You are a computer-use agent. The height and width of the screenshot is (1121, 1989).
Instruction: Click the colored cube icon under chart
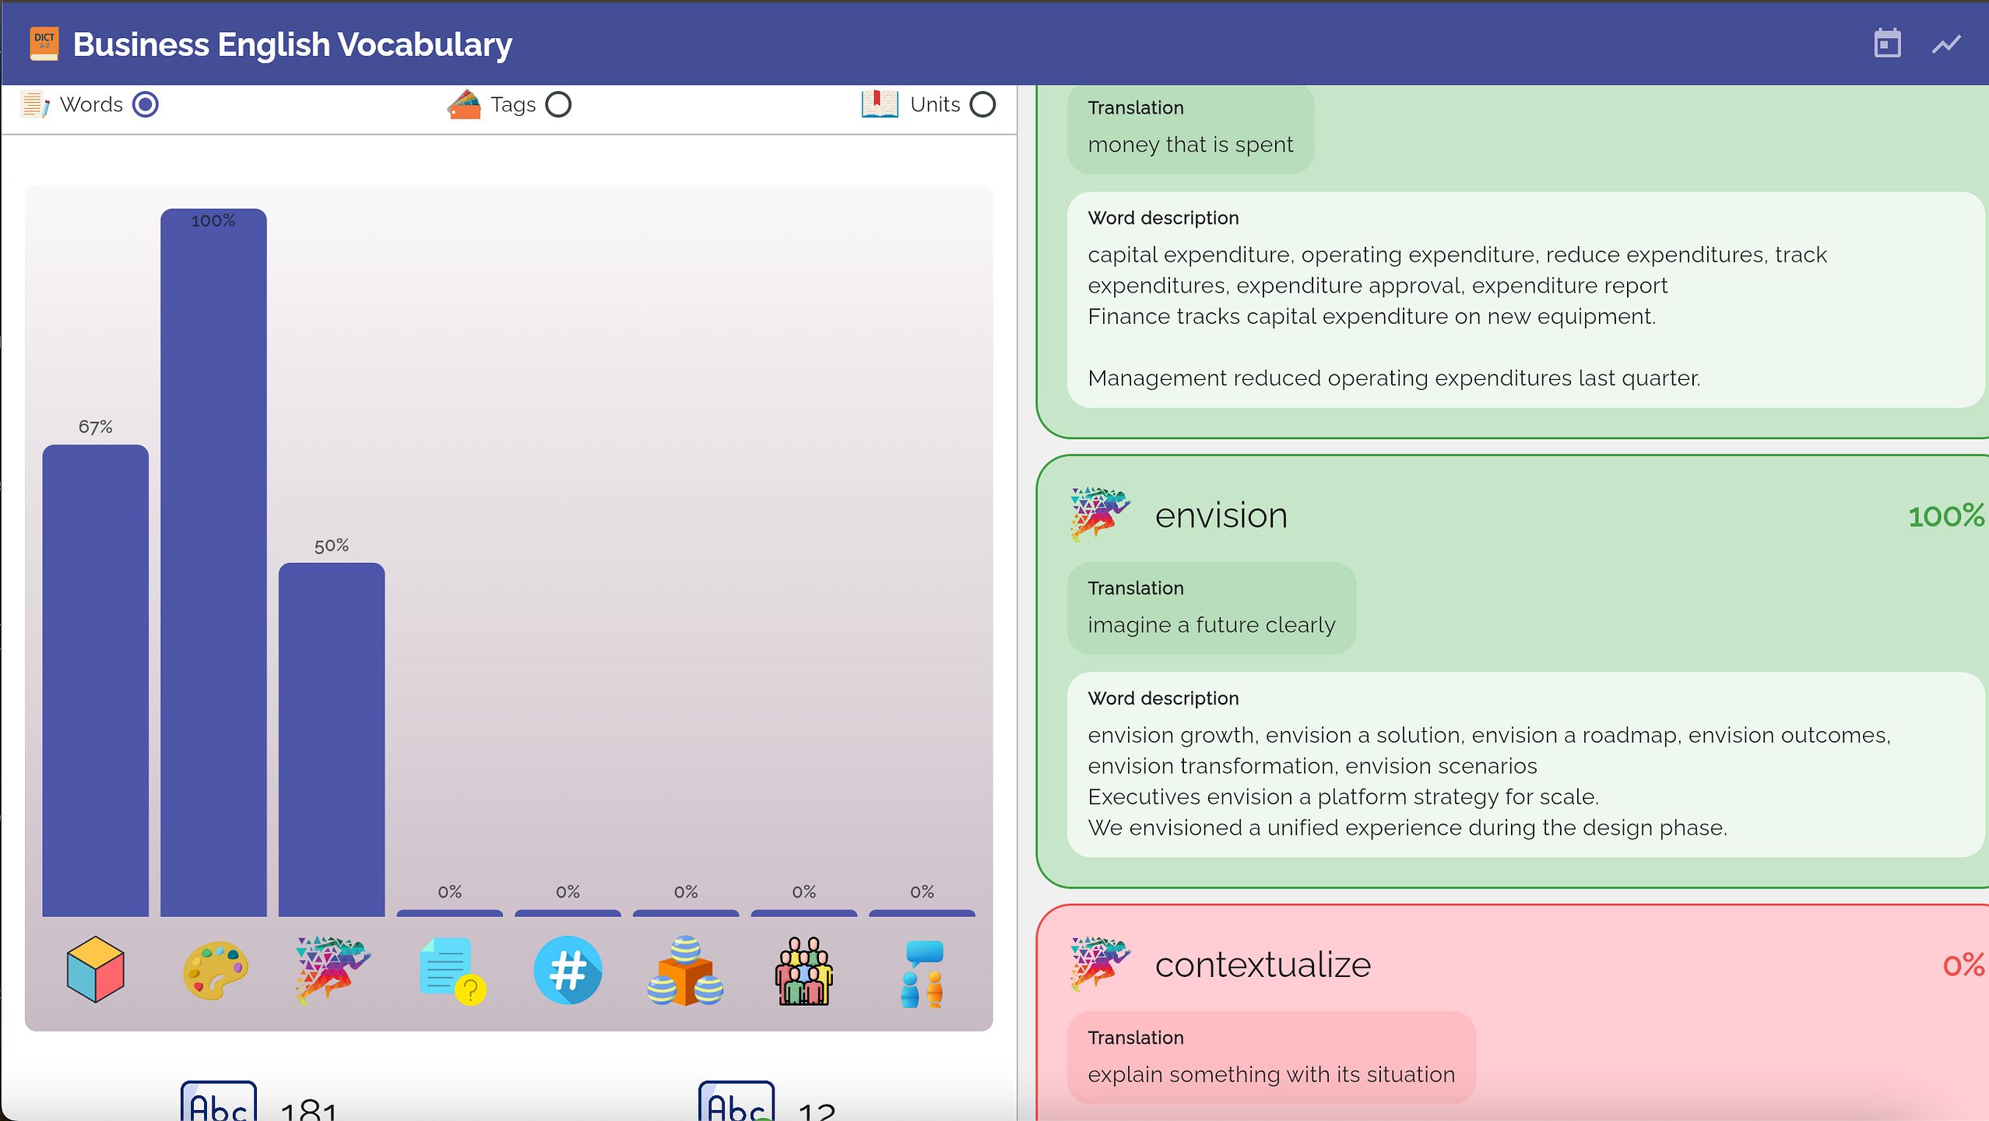tap(96, 969)
